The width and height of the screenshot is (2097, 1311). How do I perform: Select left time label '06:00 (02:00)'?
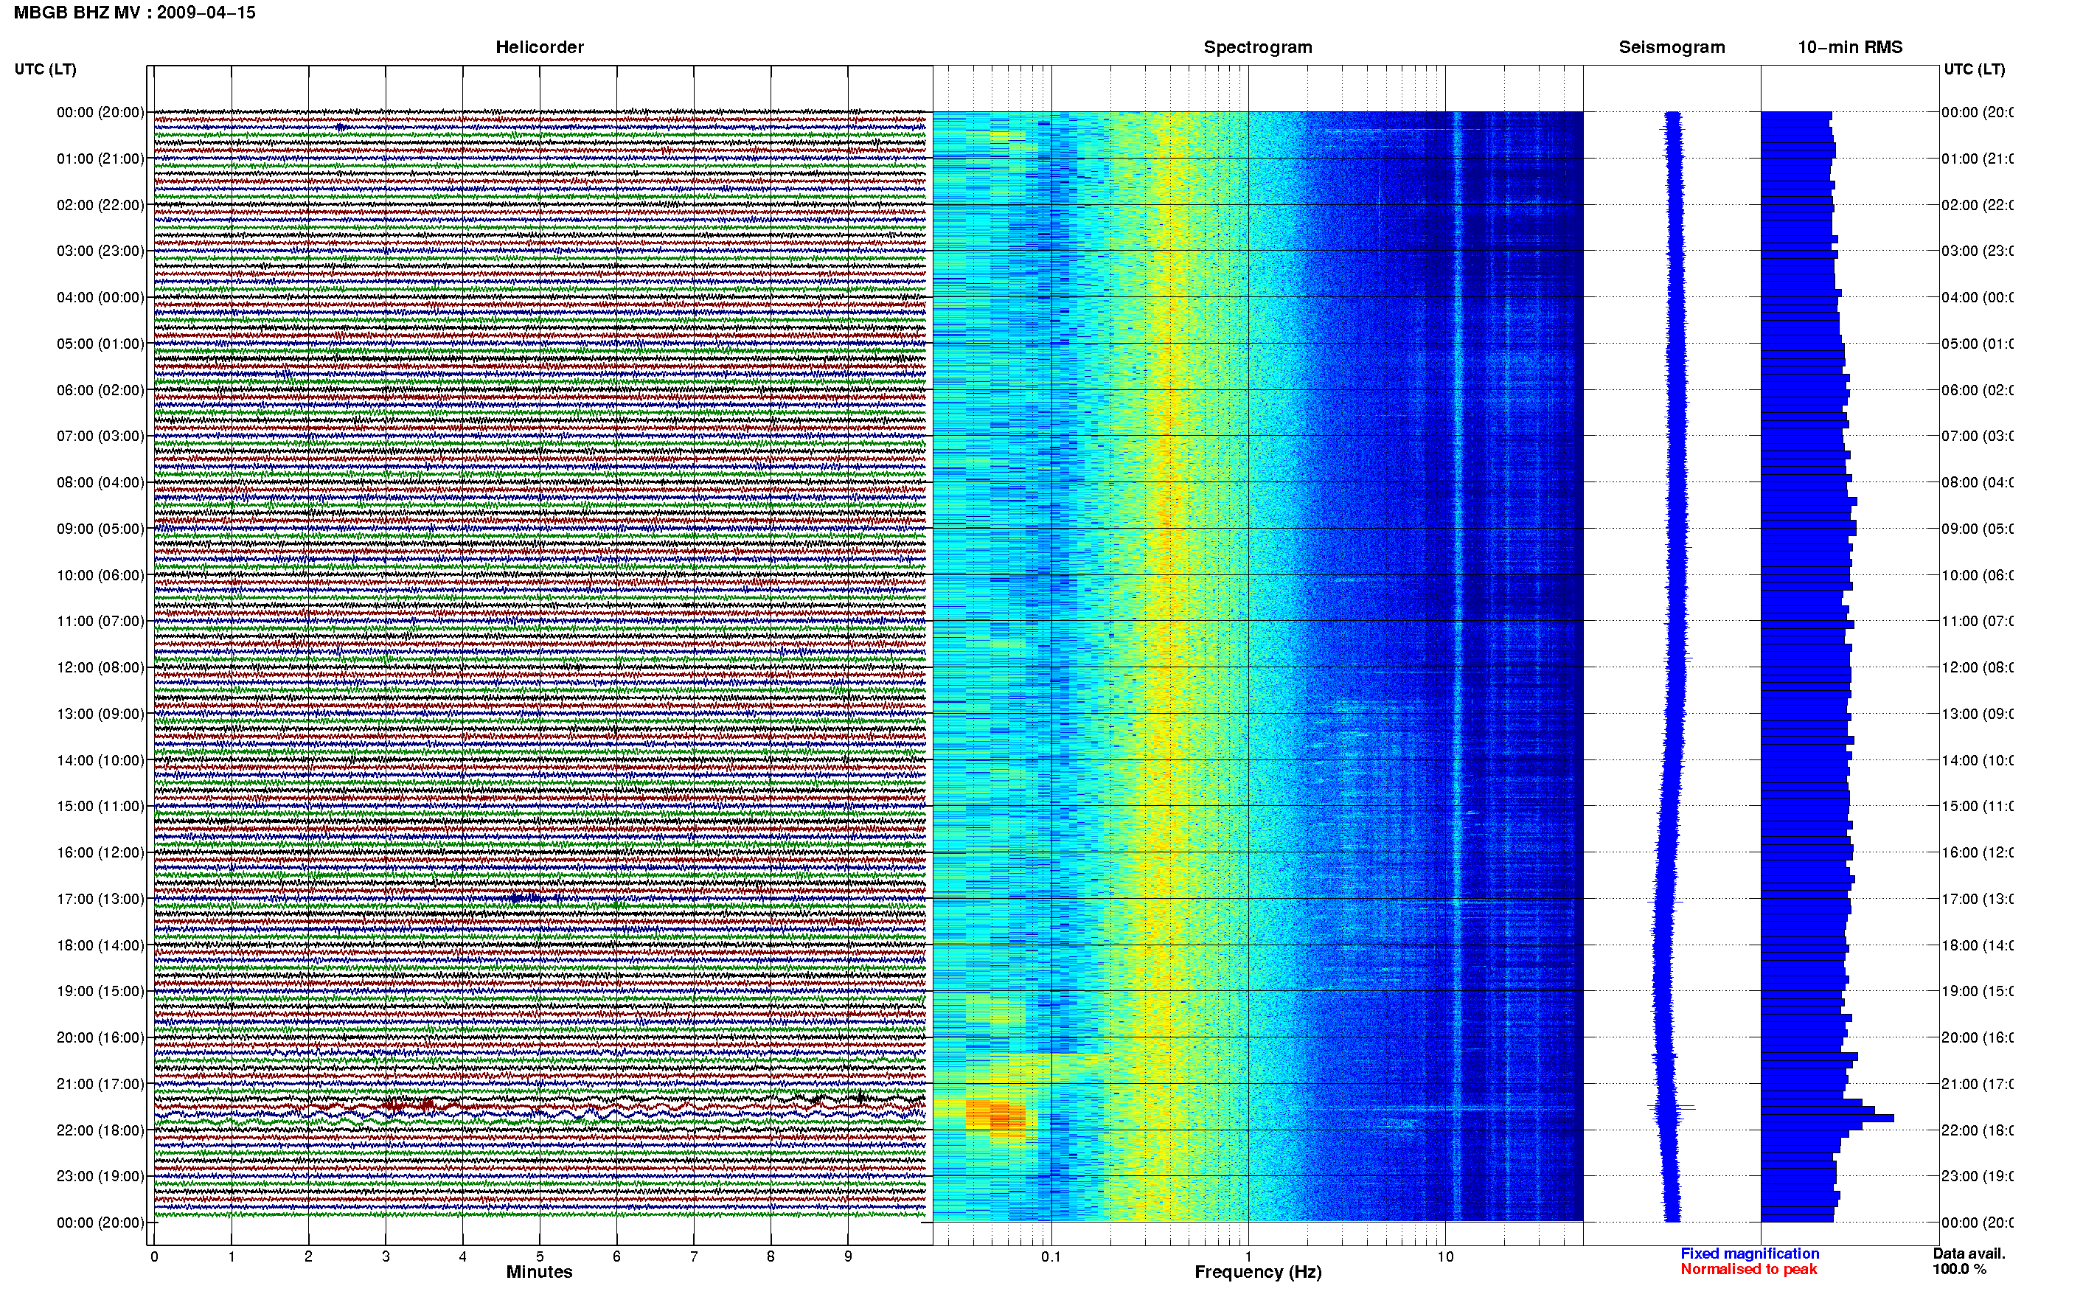click(x=100, y=390)
